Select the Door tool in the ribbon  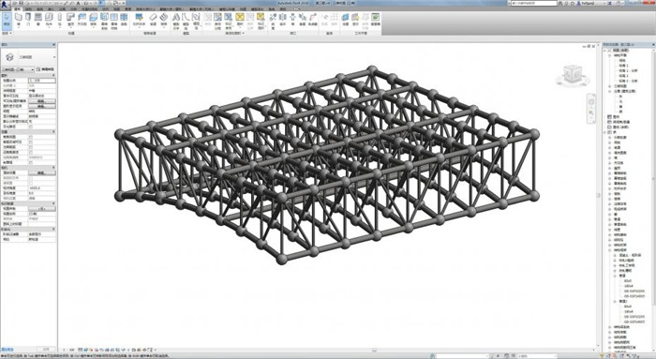coord(28,20)
